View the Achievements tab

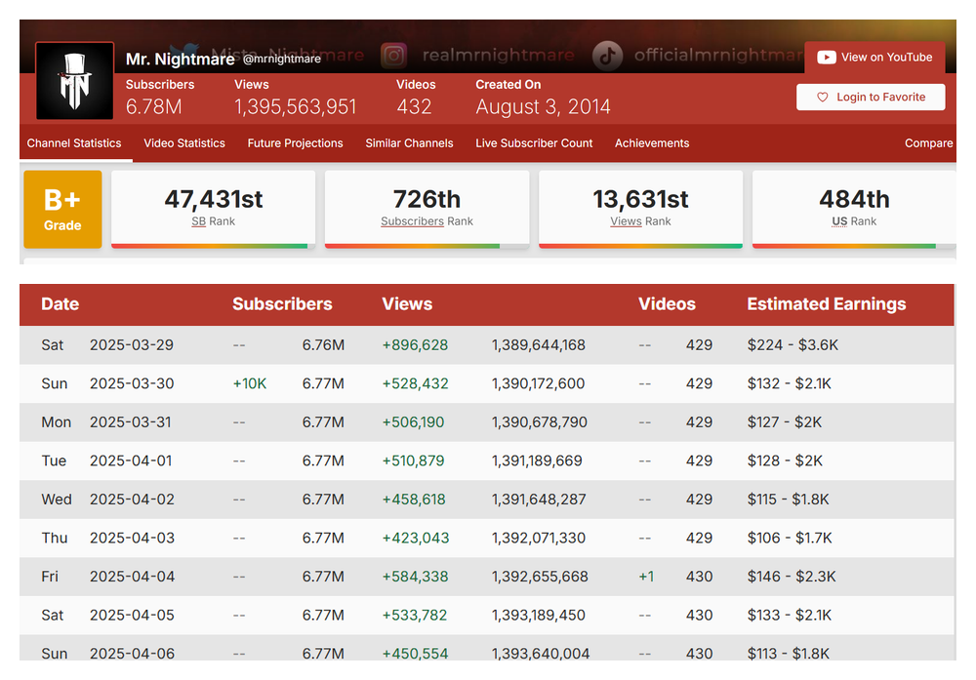click(x=652, y=143)
